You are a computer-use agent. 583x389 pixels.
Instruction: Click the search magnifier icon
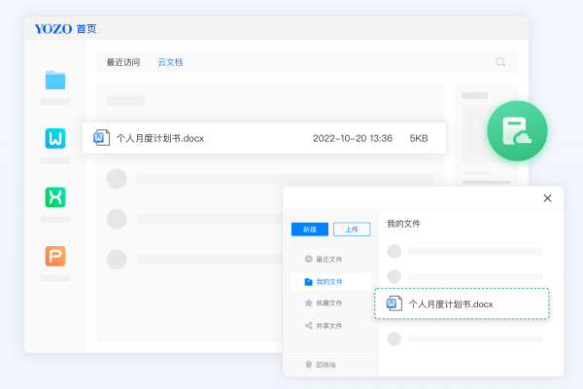(501, 62)
